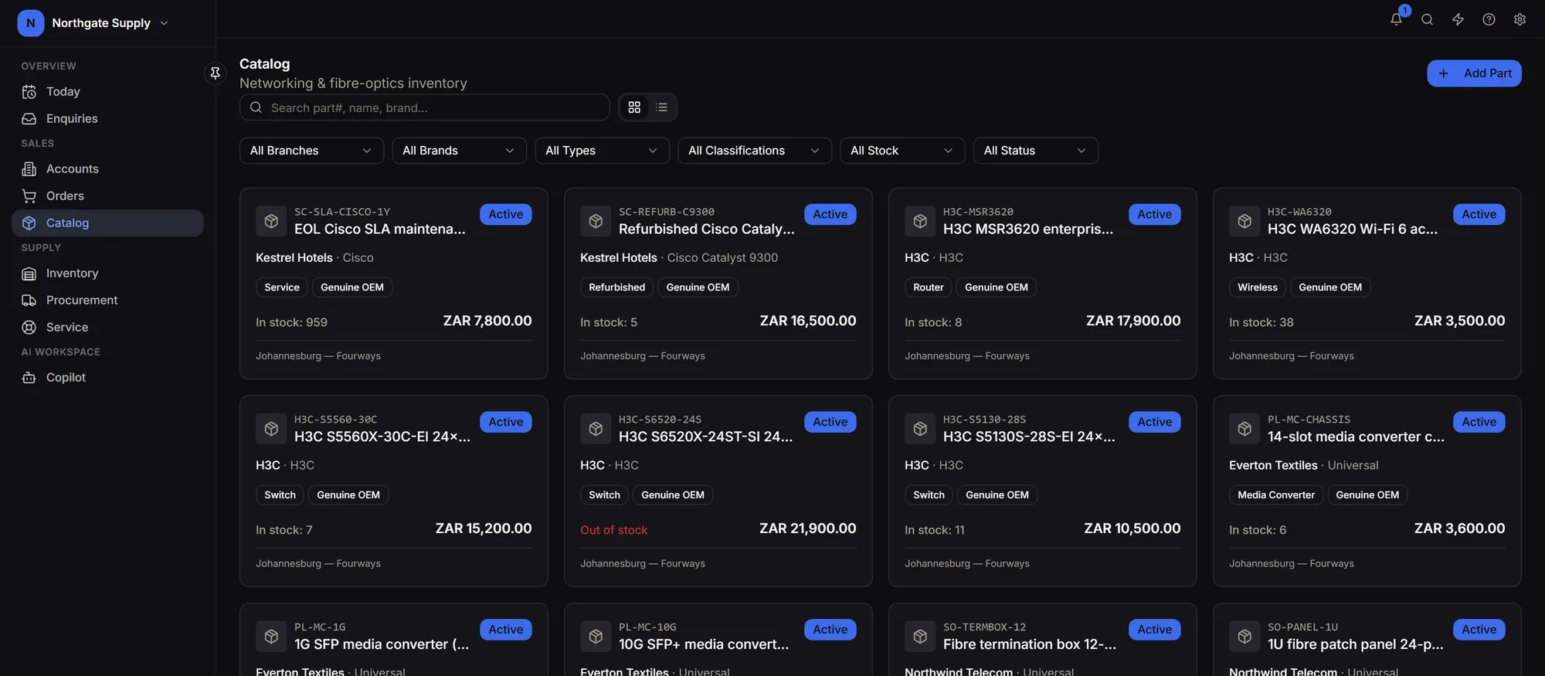Open the All Stock dropdown
1545x676 pixels.
tap(902, 151)
